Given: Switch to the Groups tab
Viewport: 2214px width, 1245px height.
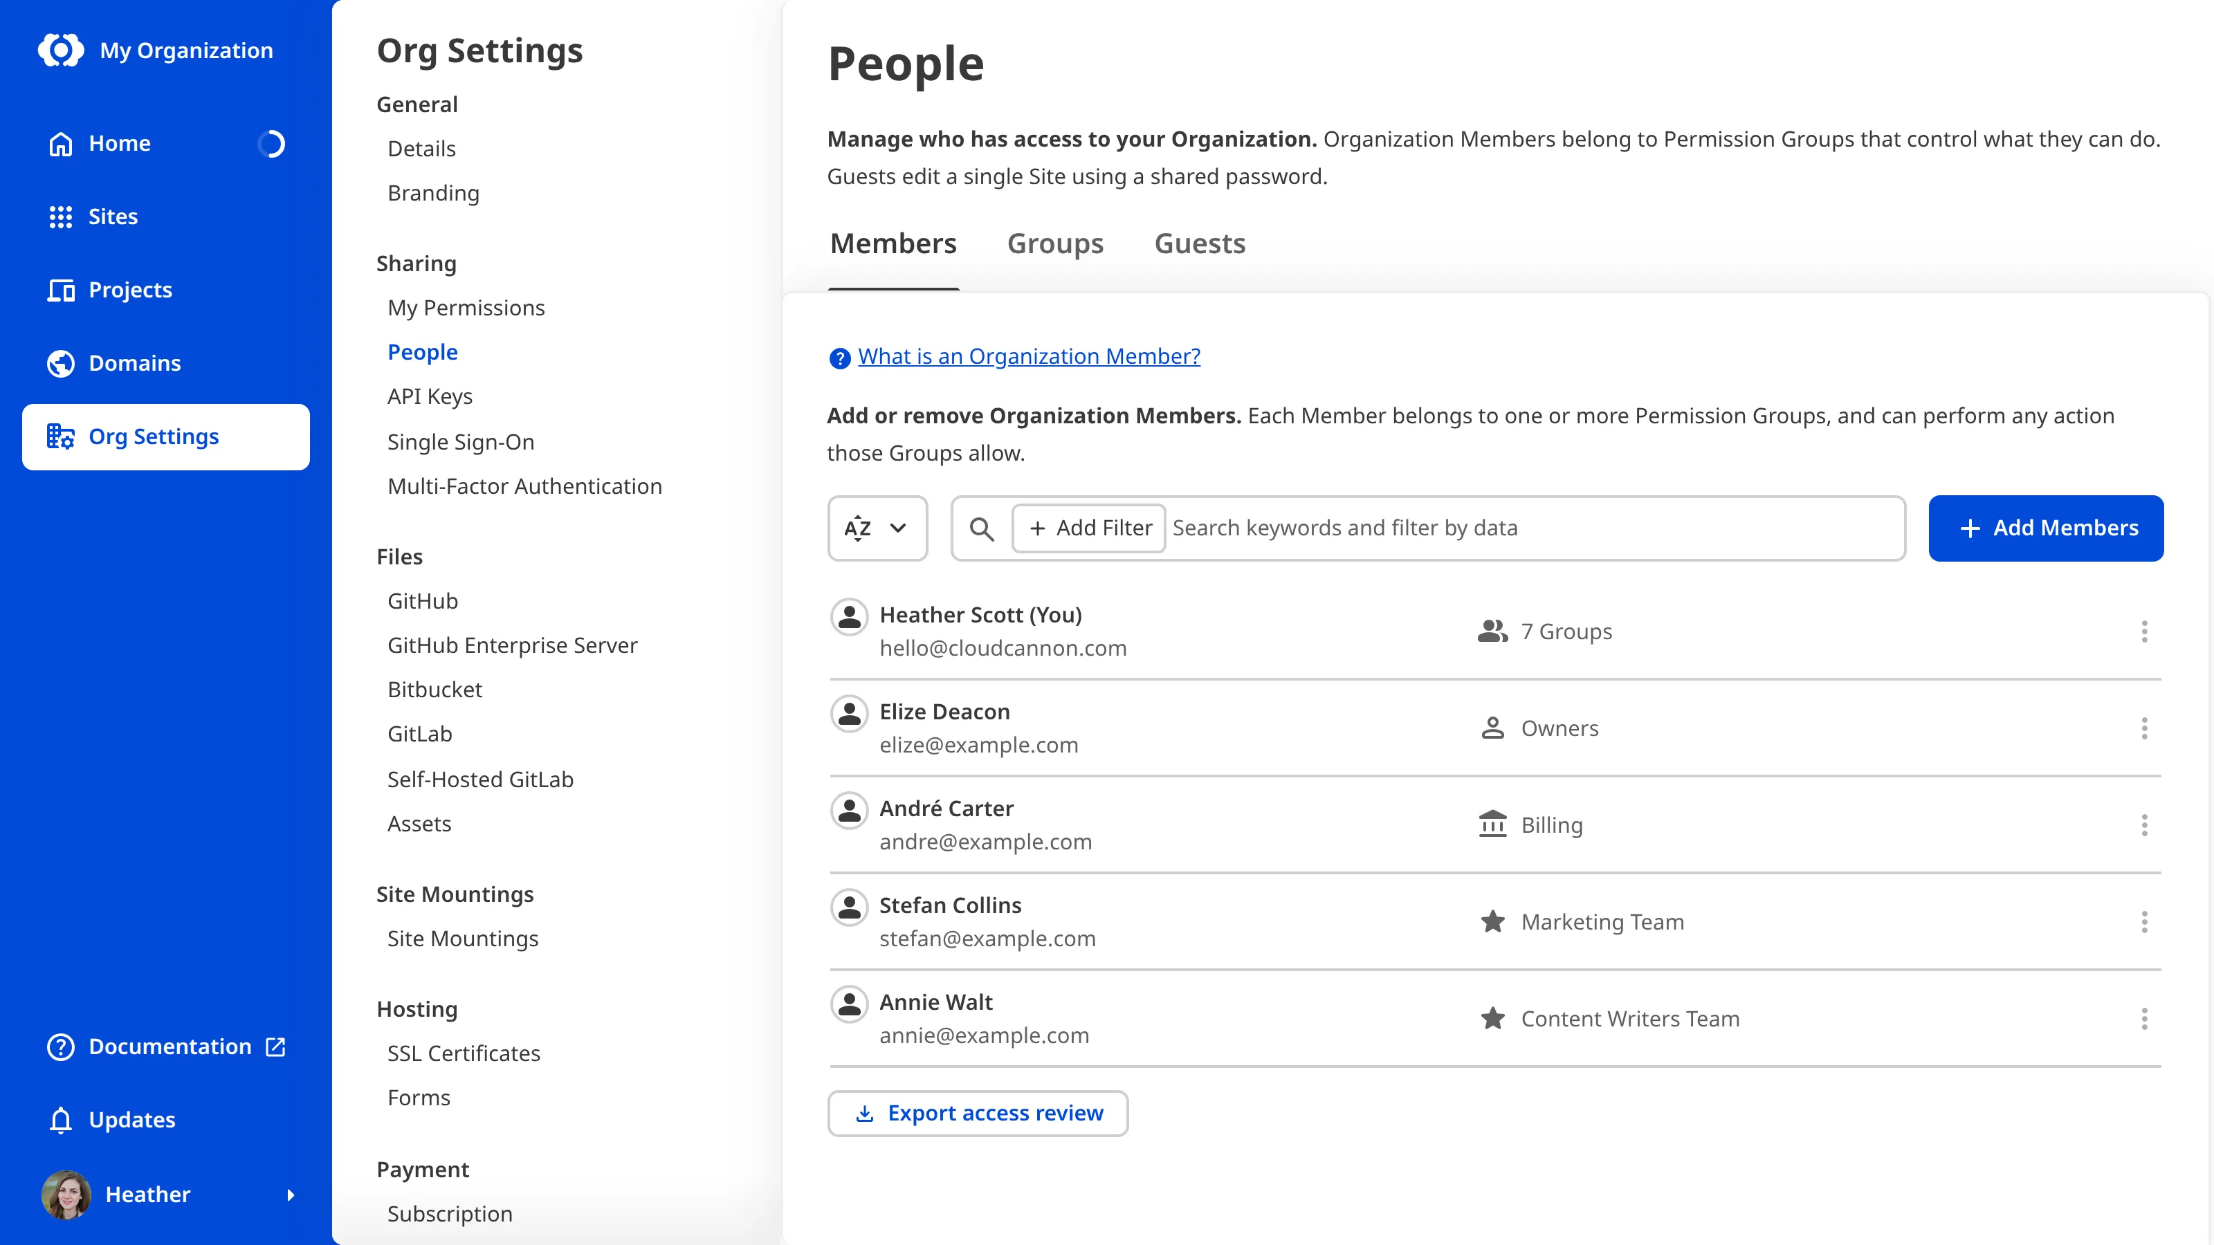Looking at the screenshot, I should [x=1055, y=244].
